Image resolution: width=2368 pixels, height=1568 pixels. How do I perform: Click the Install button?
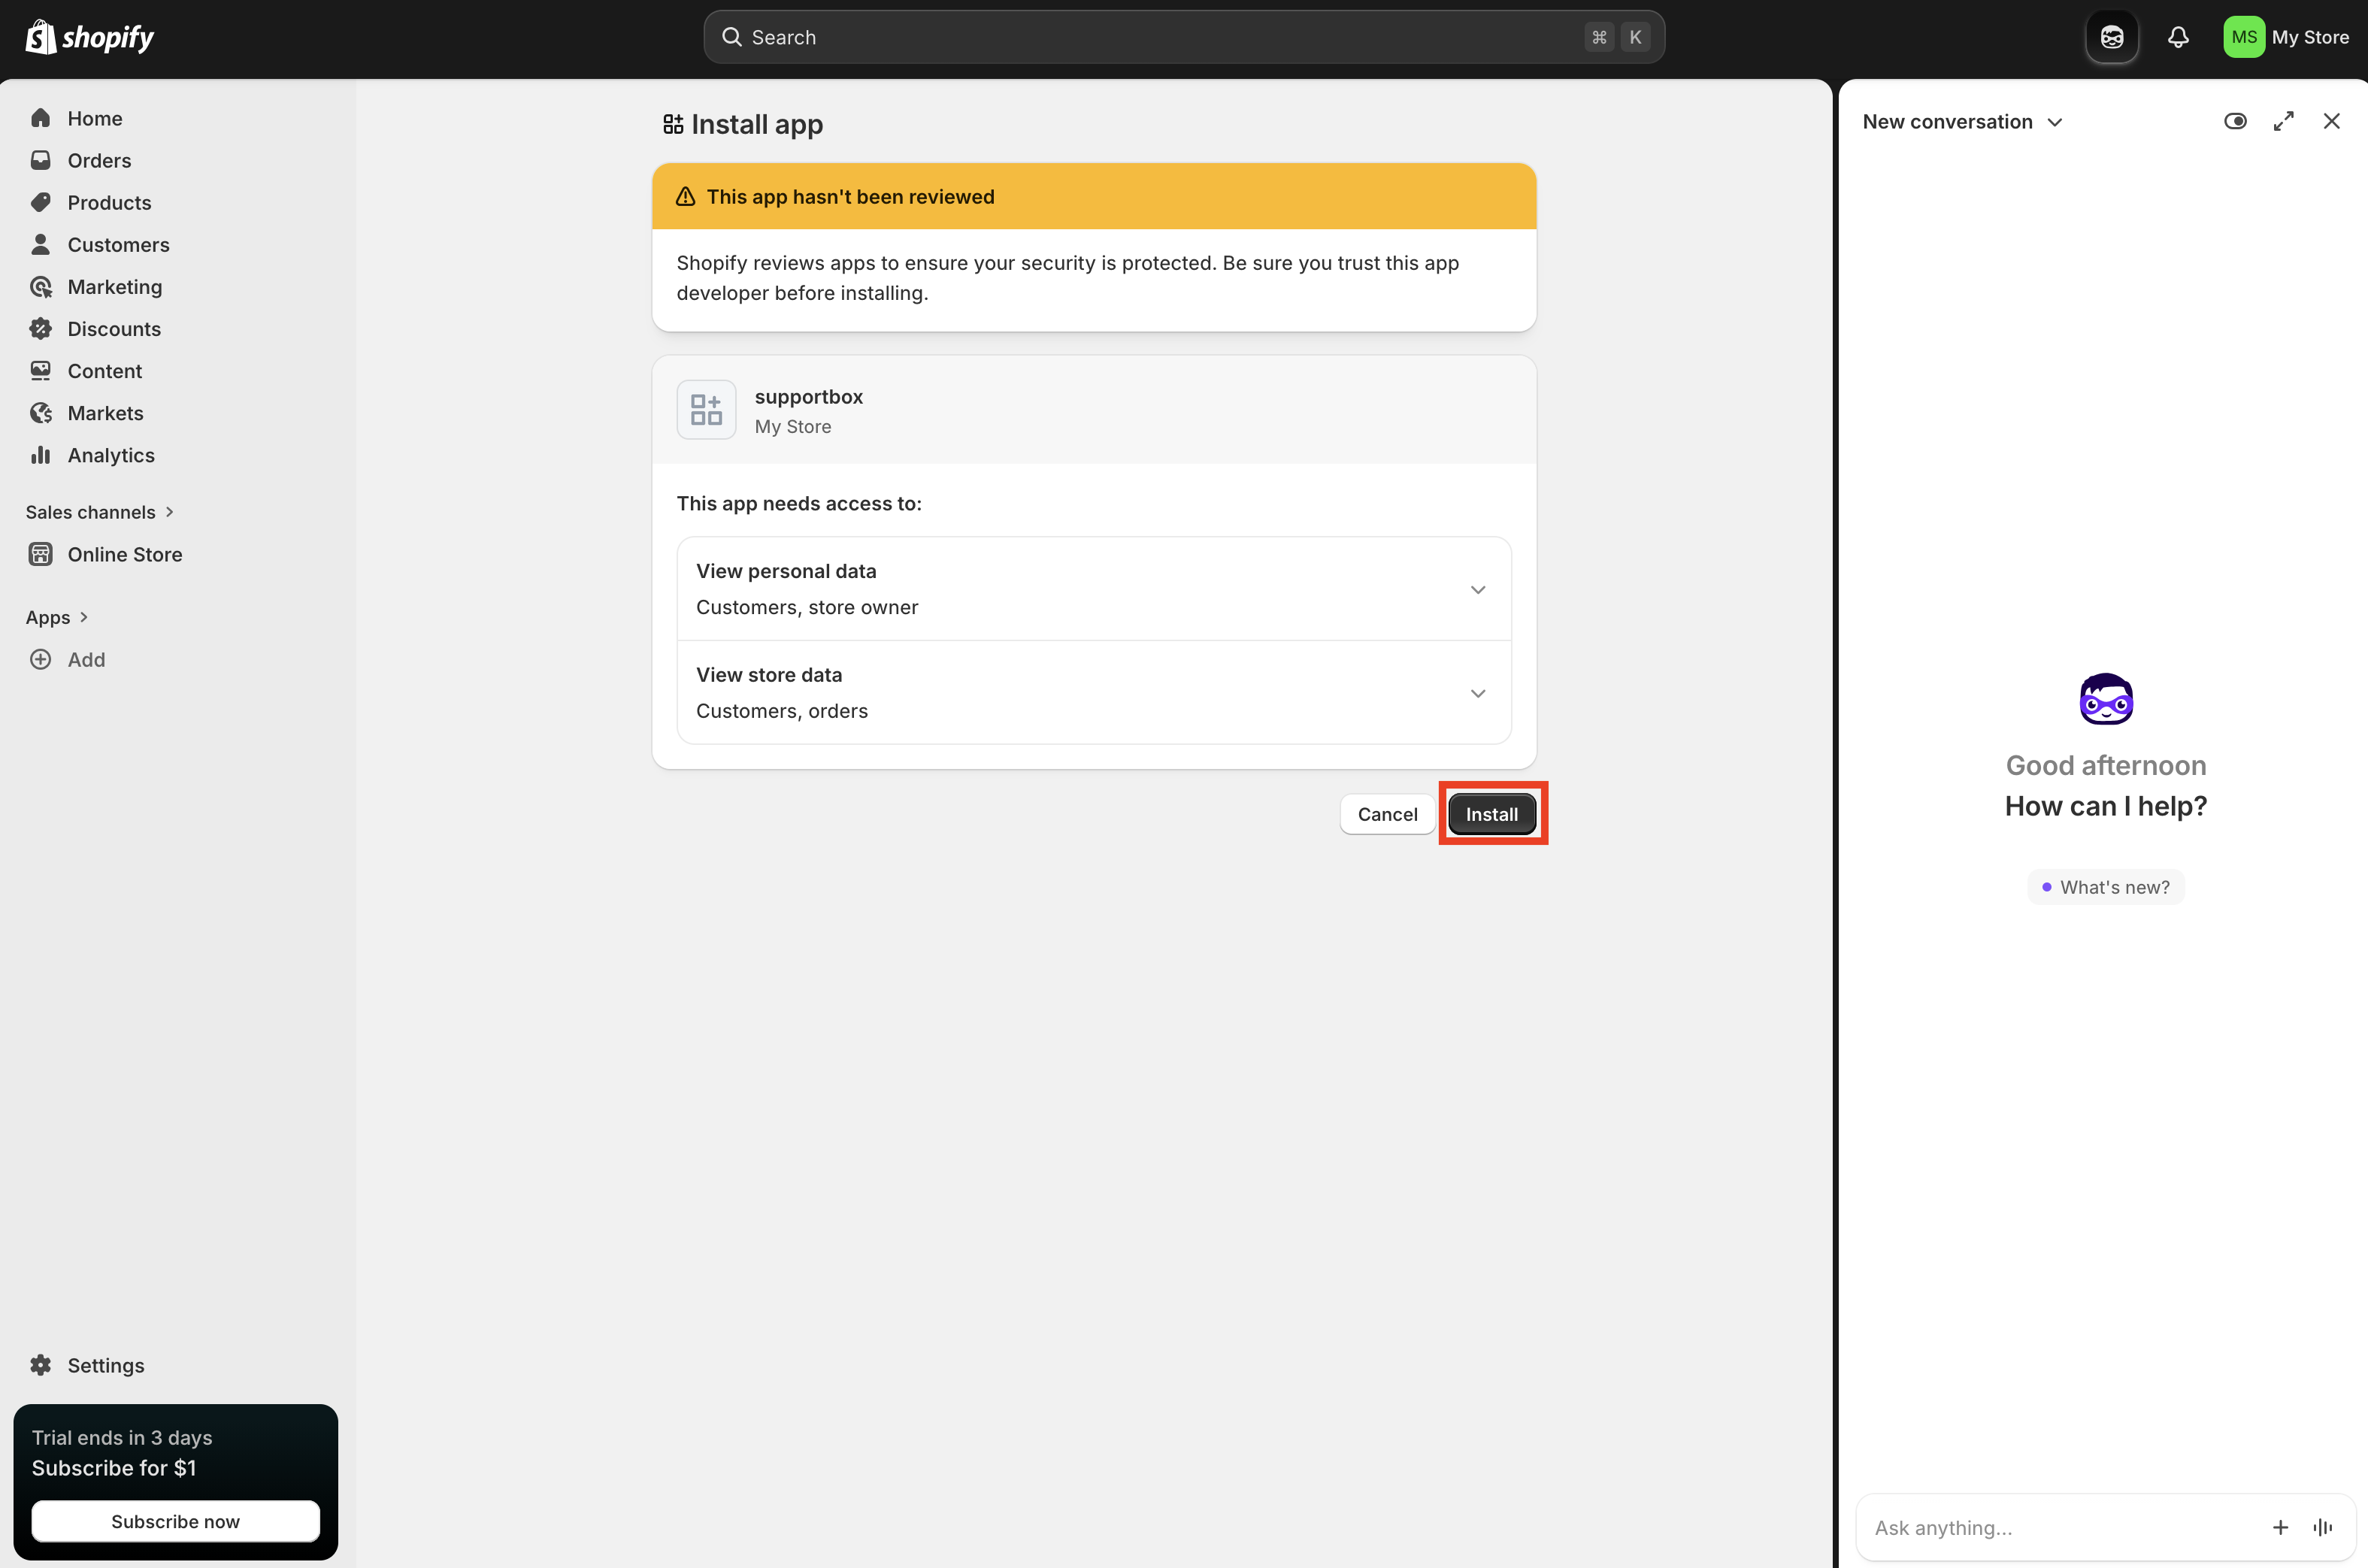pos(1492,814)
